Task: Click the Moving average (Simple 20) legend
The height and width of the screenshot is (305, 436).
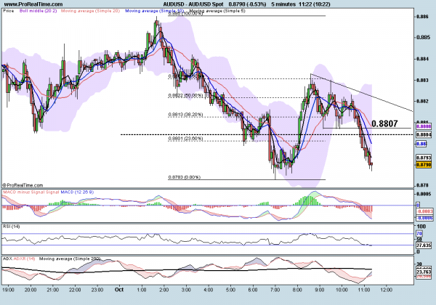Action: click(90, 11)
